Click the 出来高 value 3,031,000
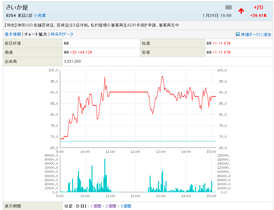Viewport: 274px width, 210px height. 72,61
